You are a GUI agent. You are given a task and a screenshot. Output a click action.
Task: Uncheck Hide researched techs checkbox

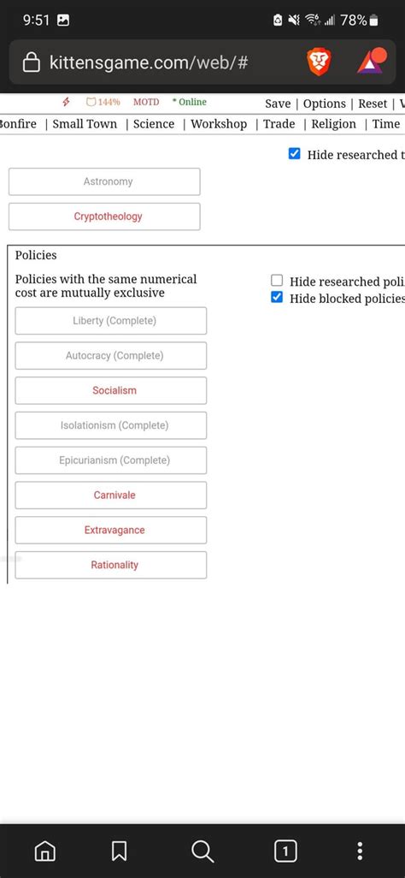294,154
